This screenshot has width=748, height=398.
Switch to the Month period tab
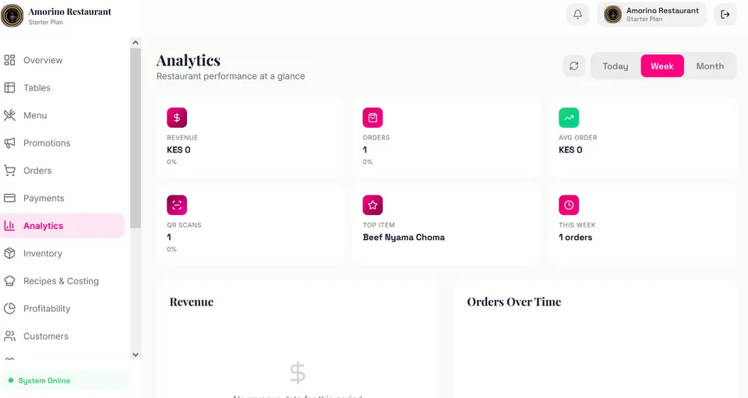coord(710,66)
